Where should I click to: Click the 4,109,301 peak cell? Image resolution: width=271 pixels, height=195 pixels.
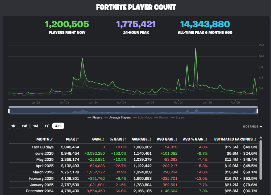70,179
